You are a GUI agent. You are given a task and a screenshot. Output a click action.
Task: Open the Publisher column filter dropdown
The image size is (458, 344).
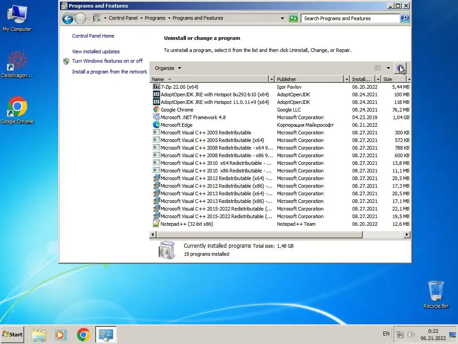347,79
